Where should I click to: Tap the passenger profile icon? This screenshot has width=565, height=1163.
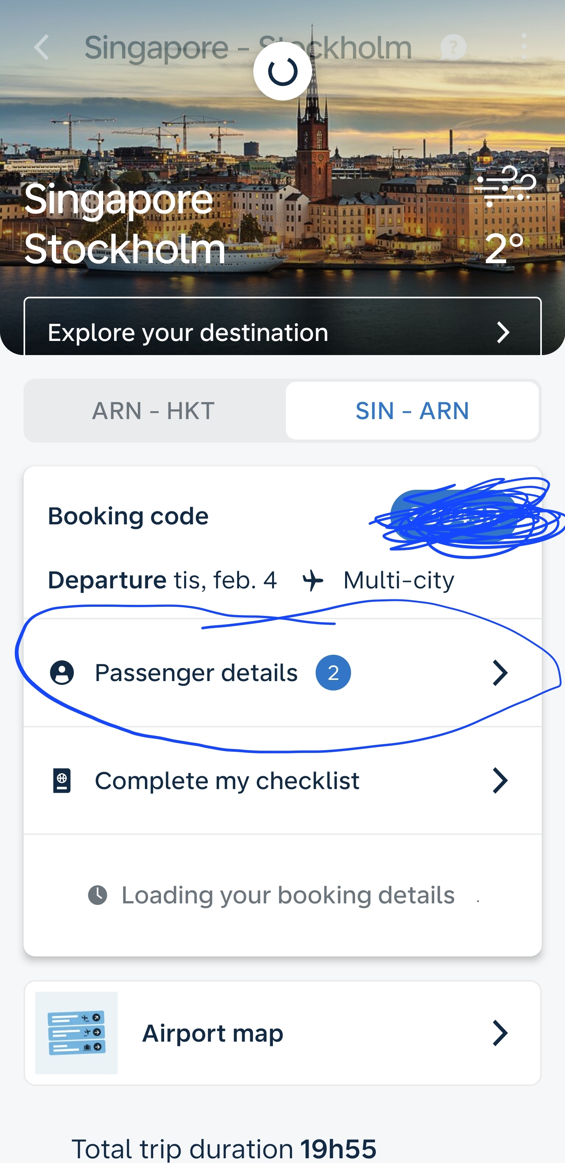62,673
